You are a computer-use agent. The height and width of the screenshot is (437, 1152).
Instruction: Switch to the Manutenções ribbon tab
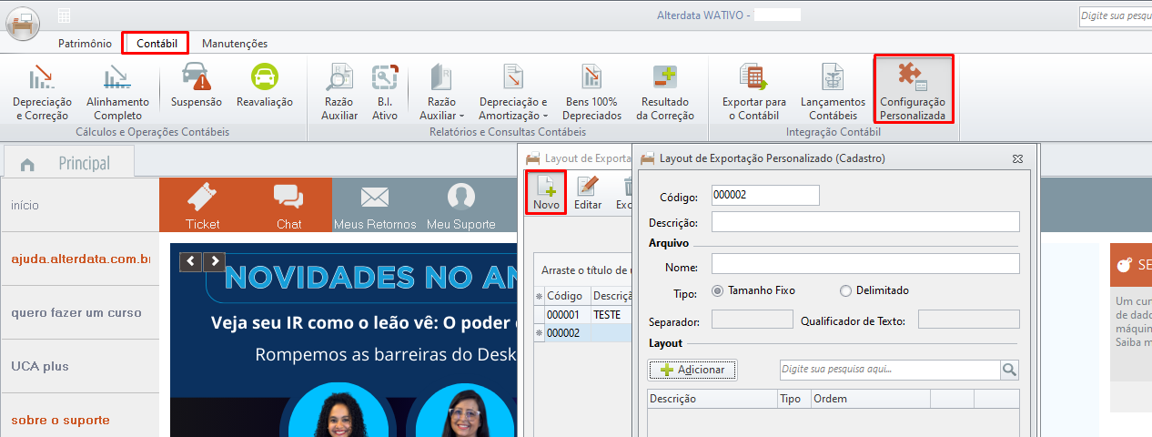[235, 43]
